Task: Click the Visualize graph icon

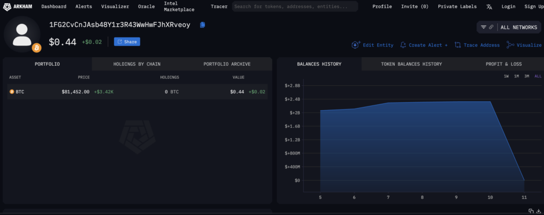Action: pyautogui.click(x=511, y=45)
